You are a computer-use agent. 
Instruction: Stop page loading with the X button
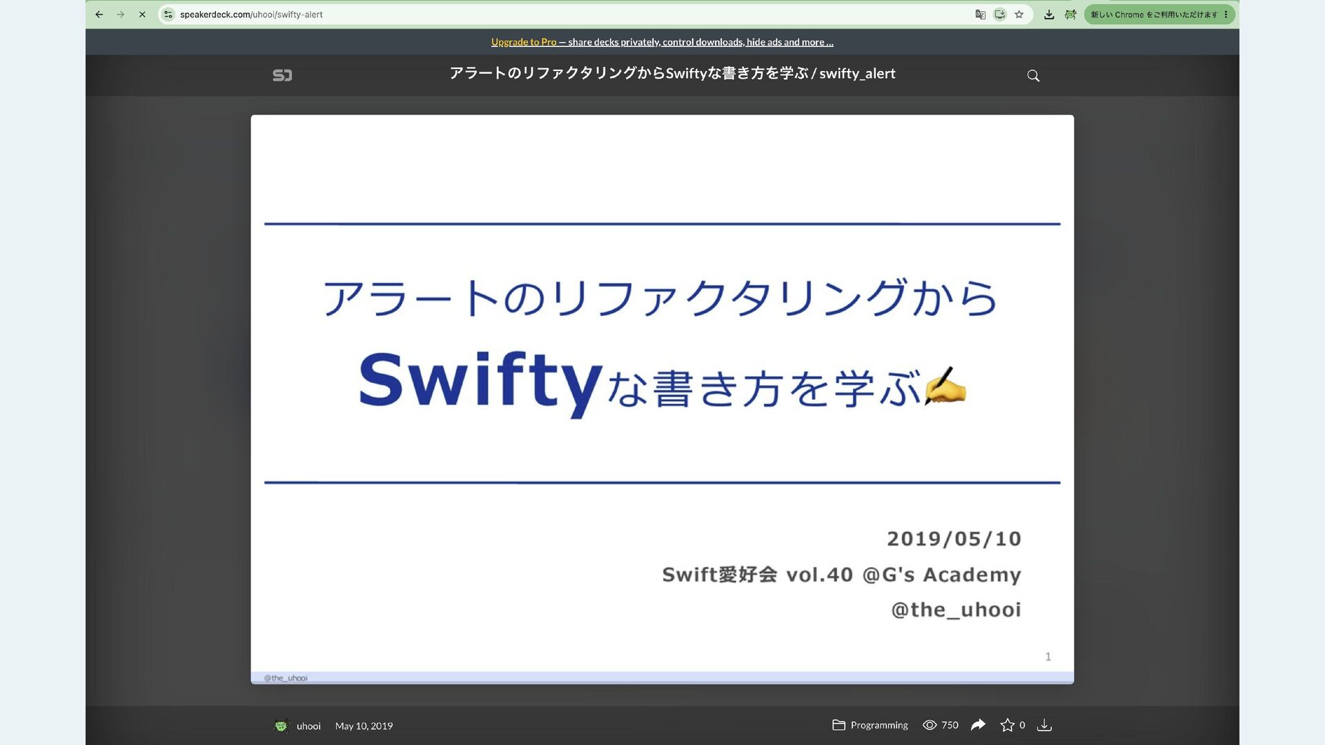coord(142,14)
